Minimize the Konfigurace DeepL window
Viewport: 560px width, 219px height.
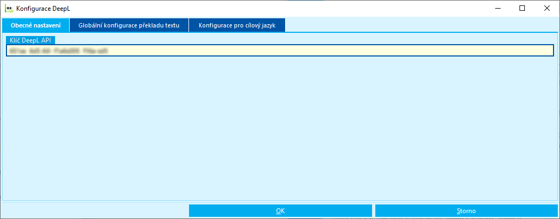(x=497, y=8)
